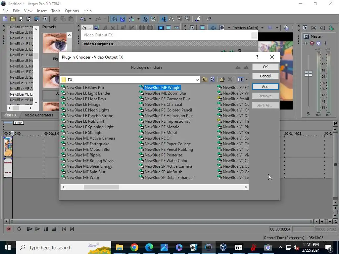
Task: Click the Record button in transport
Action: click(x=9, y=229)
